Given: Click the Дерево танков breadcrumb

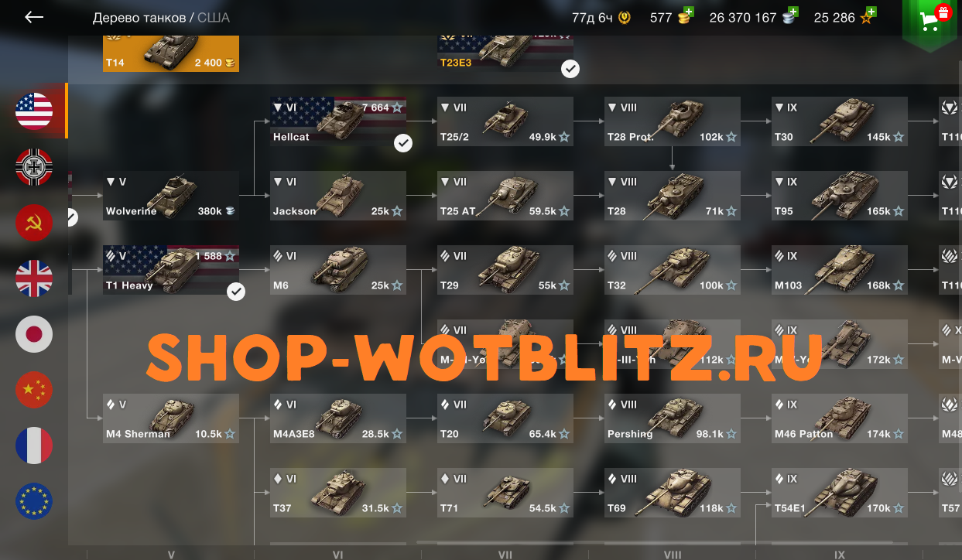Looking at the screenshot, I should pyautogui.click(x=139, y=17).
